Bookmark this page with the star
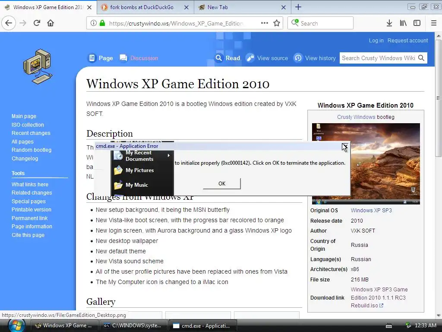Viewport: 442px width, 332px height. tap(277, 23)
